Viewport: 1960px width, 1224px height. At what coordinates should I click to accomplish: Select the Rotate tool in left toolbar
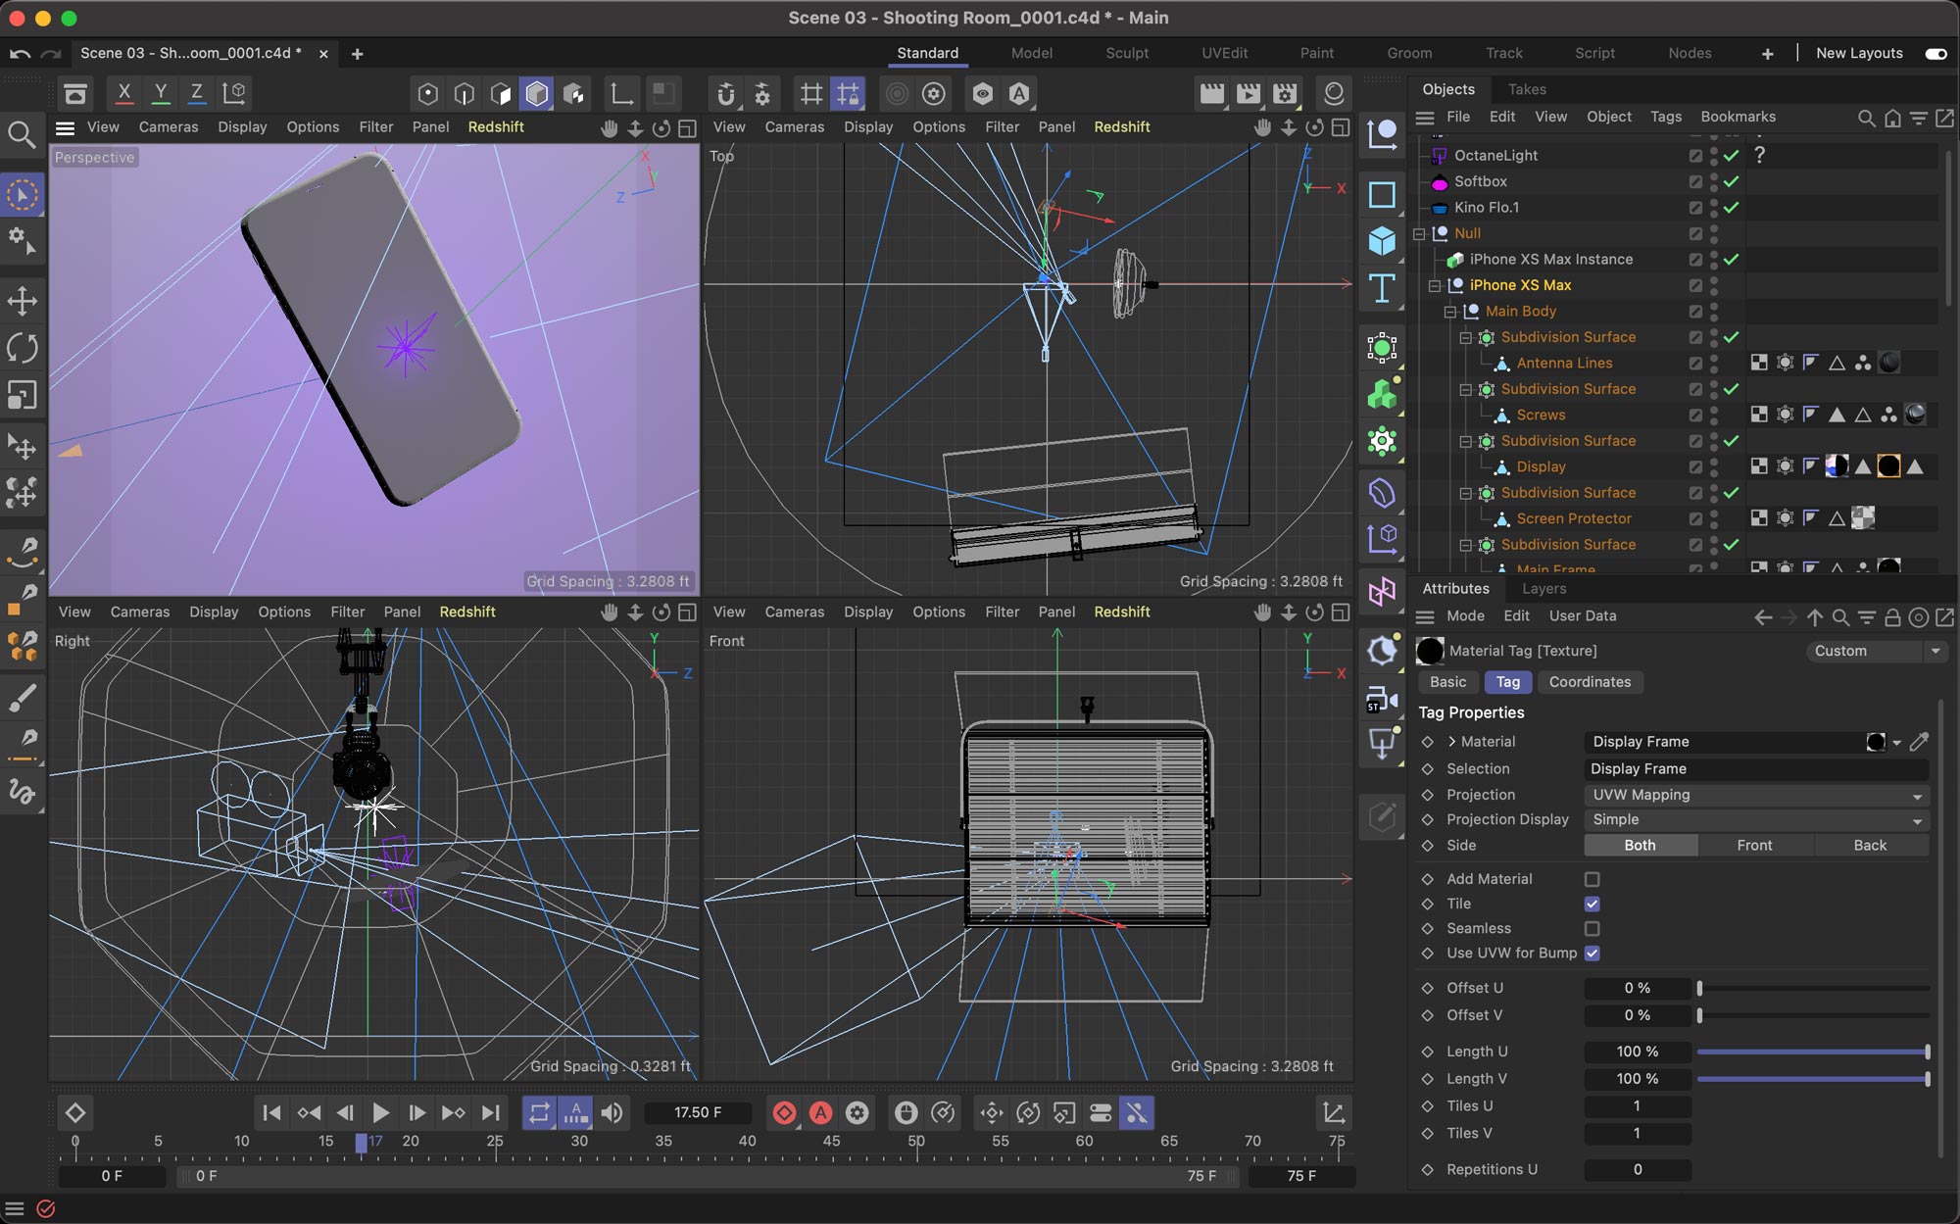pyautogui.click(x=22, y=348)
